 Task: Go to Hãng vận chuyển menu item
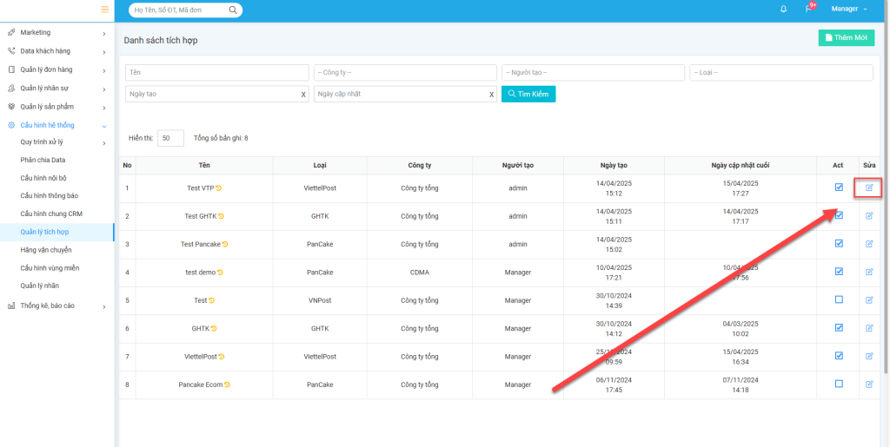pyautogui.click(x=45, y=250)
